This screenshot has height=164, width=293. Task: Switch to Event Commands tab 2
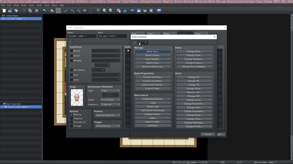140,42
